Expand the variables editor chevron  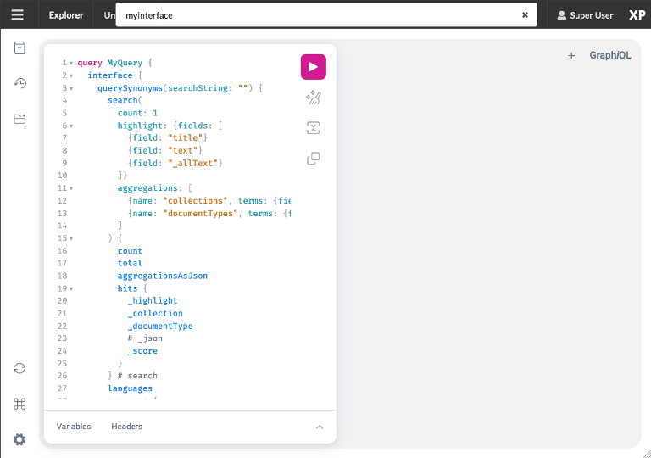tap(320, 427)
